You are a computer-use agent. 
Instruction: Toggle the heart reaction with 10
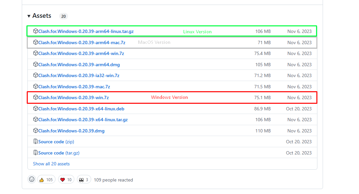coord(66,180)
